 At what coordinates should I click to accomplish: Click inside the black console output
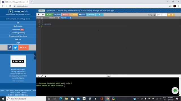107,87
